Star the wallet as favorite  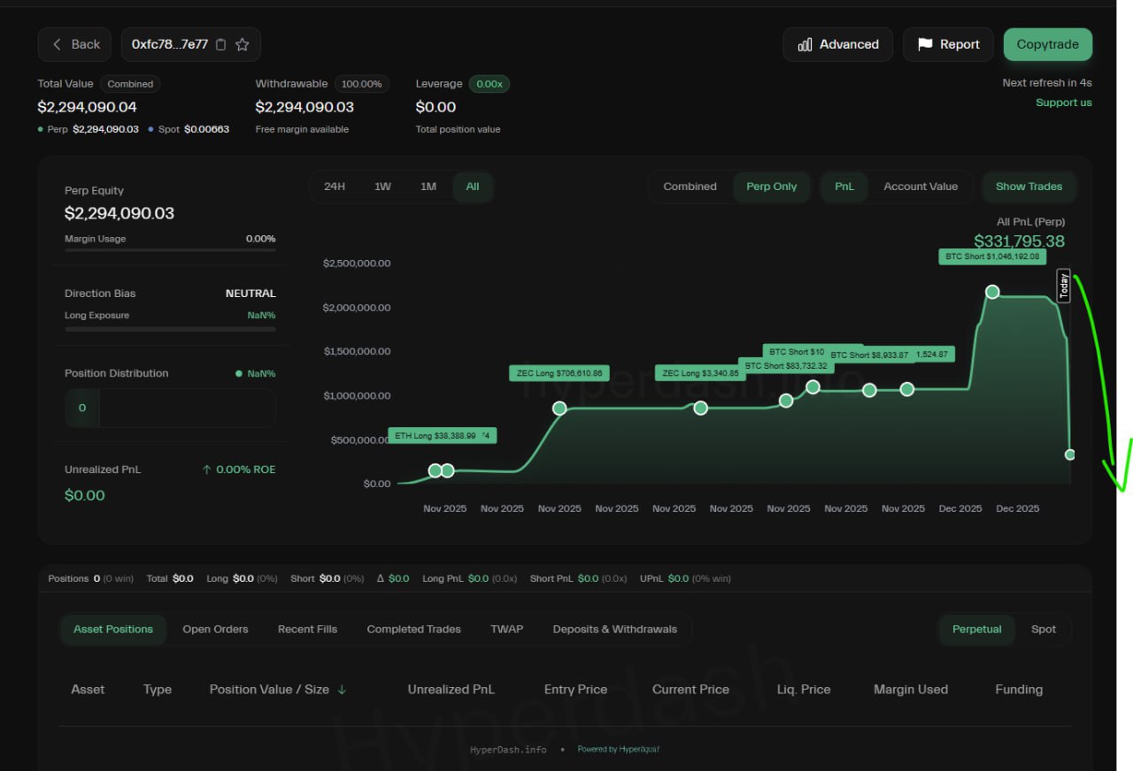(x=242, y=44)
